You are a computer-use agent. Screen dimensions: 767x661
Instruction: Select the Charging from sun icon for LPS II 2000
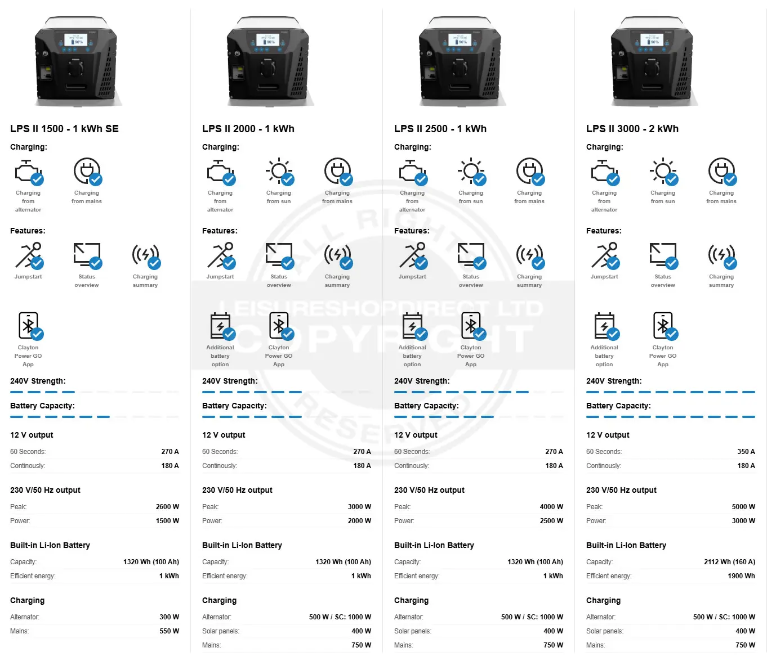279,172
